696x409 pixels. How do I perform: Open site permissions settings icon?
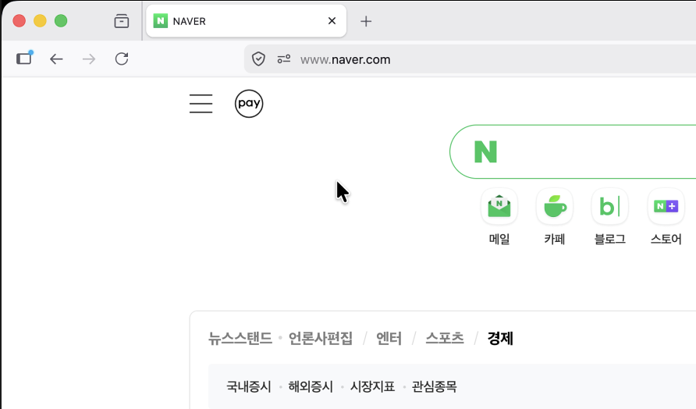coord(284,59)
